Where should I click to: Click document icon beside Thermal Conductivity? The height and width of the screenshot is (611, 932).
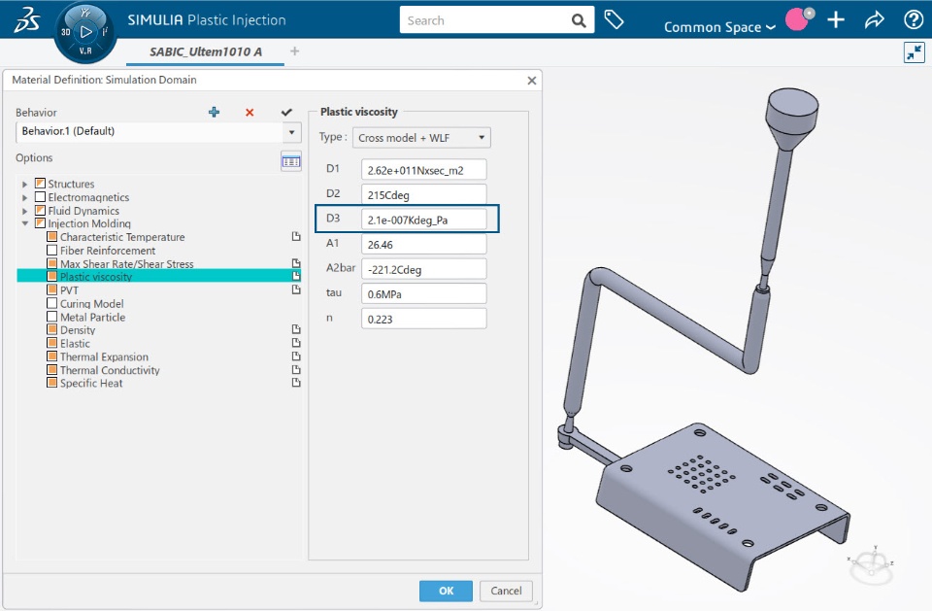296,369
